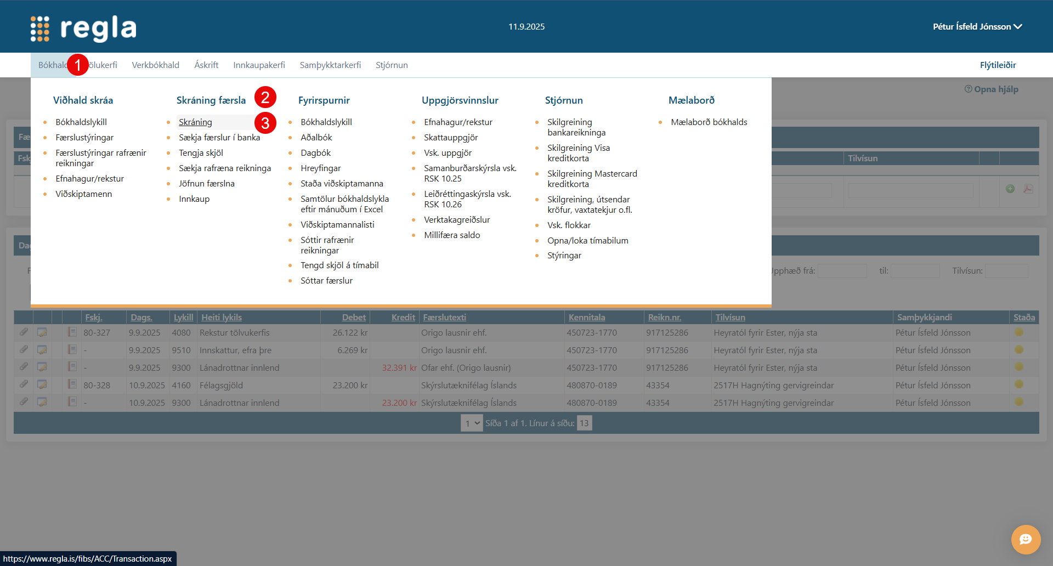Click Vsk. uppgjör in Uppgjörsvinnslur
Screen dimensions: 1053x566
click(x=448, y=152)
